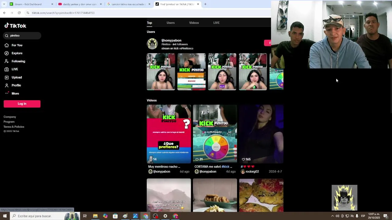Close the daddy yankee YouTube tab
Screen dimensions: 392x220
pos(101,4)
